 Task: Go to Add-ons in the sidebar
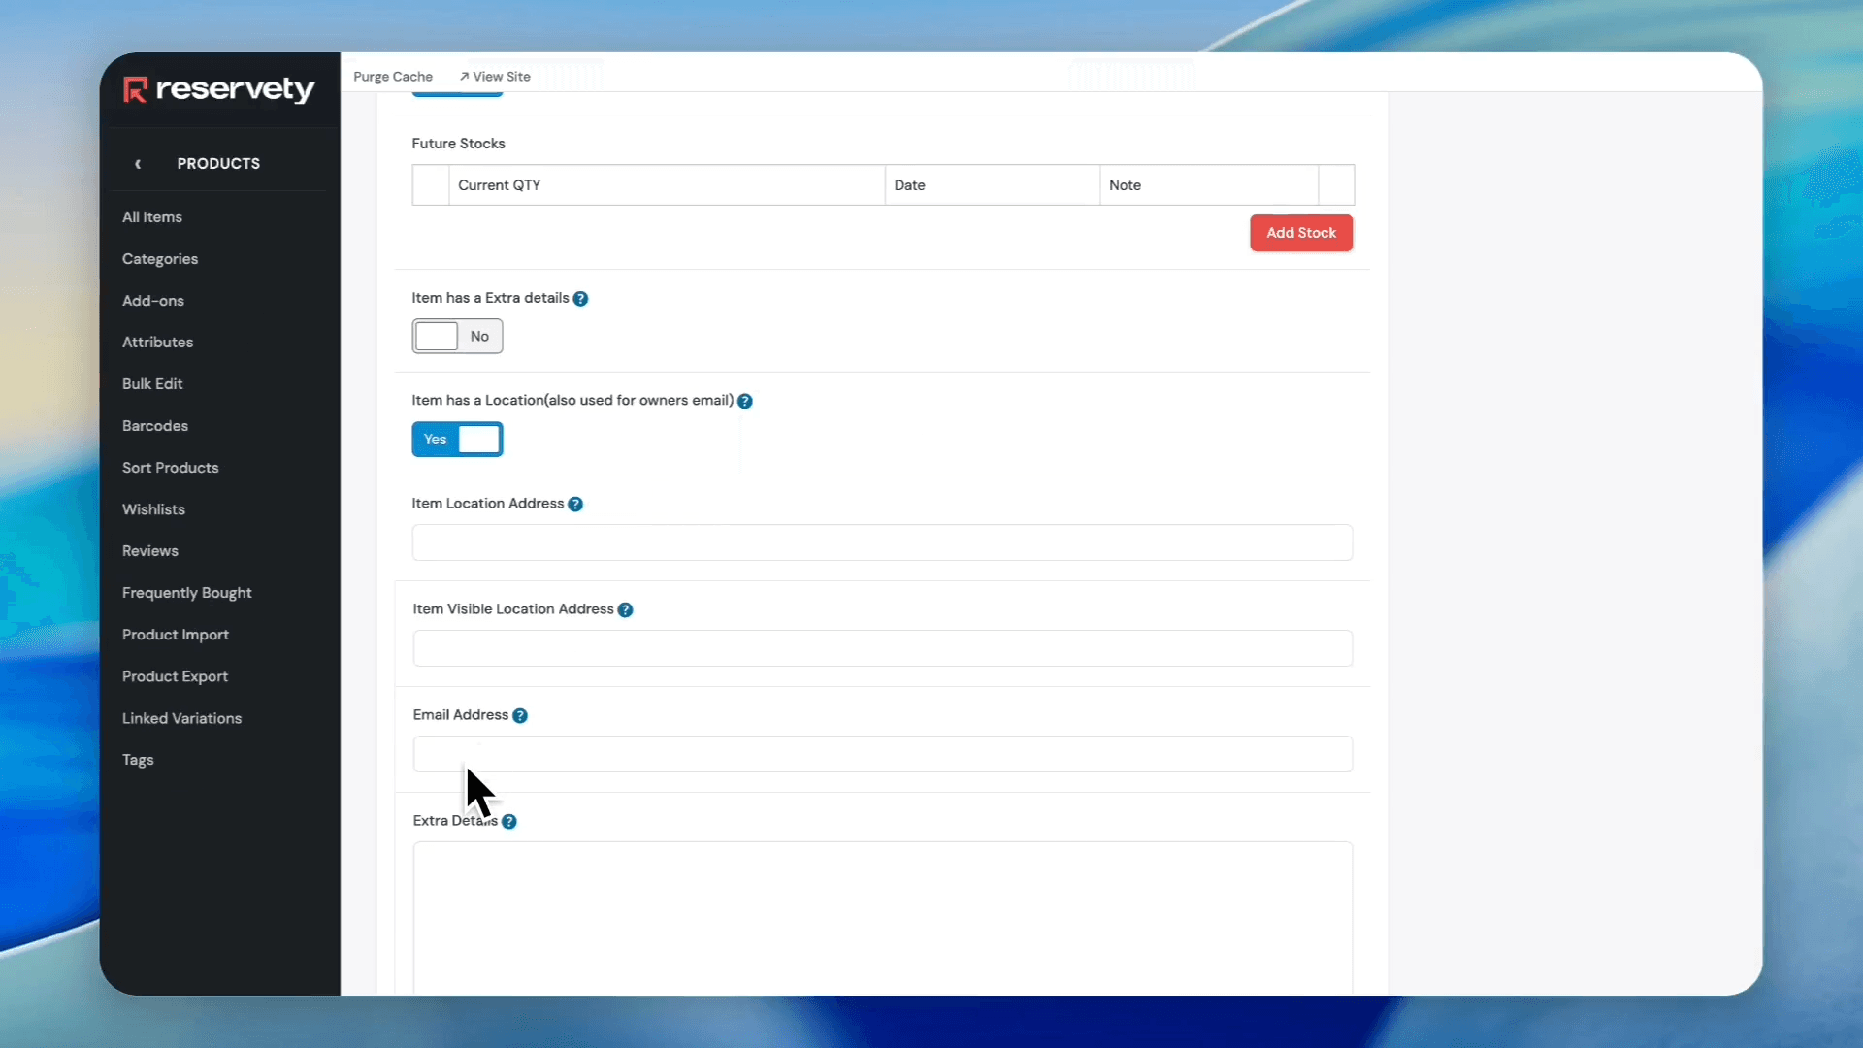coord(153,301)
